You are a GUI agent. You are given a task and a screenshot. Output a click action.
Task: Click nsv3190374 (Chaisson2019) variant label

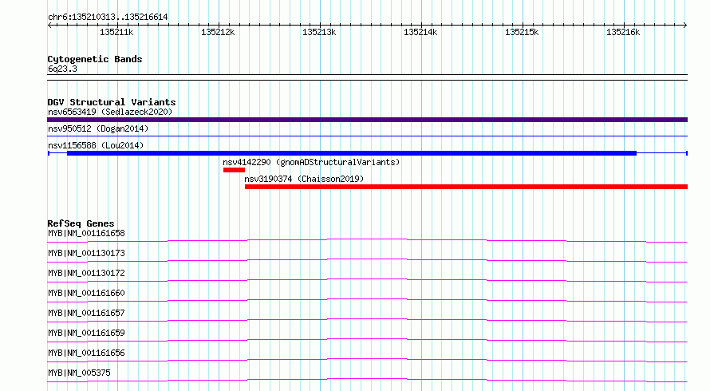click(x=304, y=179)
